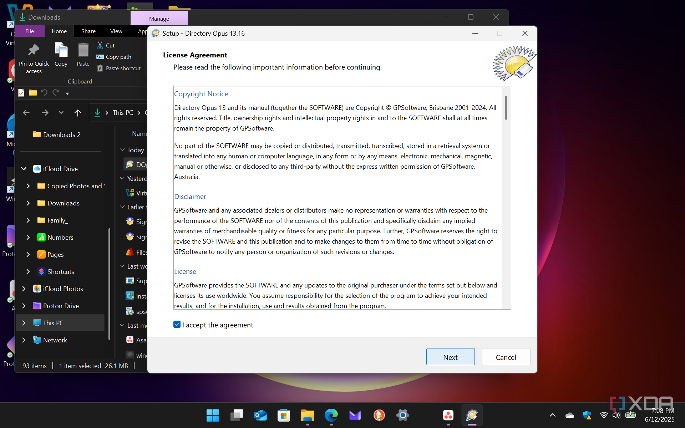Open Microsoft Edge from taskbar
Screen dimensions: 685x428
[x=331, y=415]
